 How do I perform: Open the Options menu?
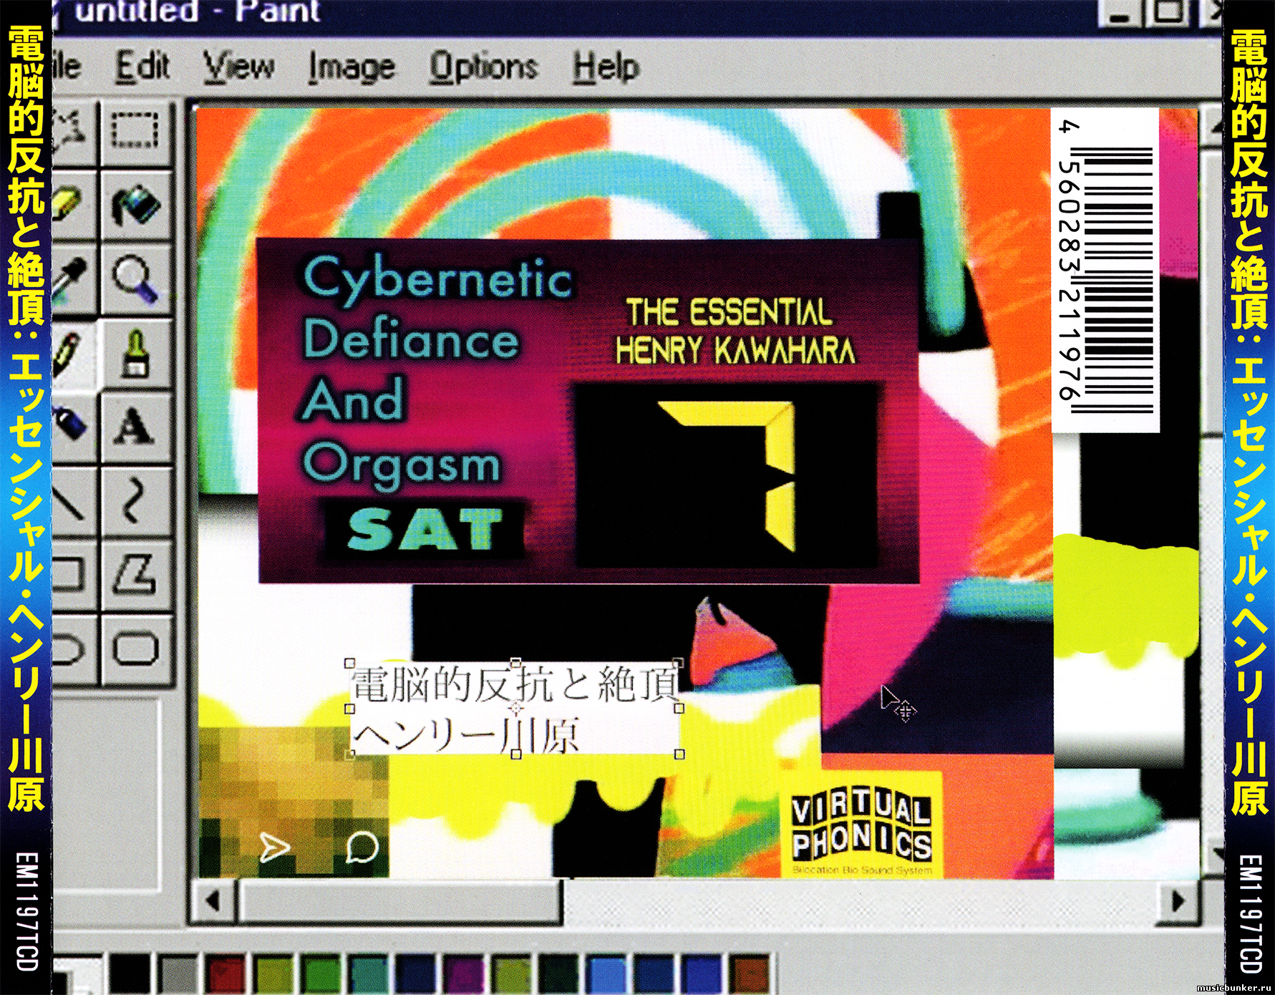[483, 67]
